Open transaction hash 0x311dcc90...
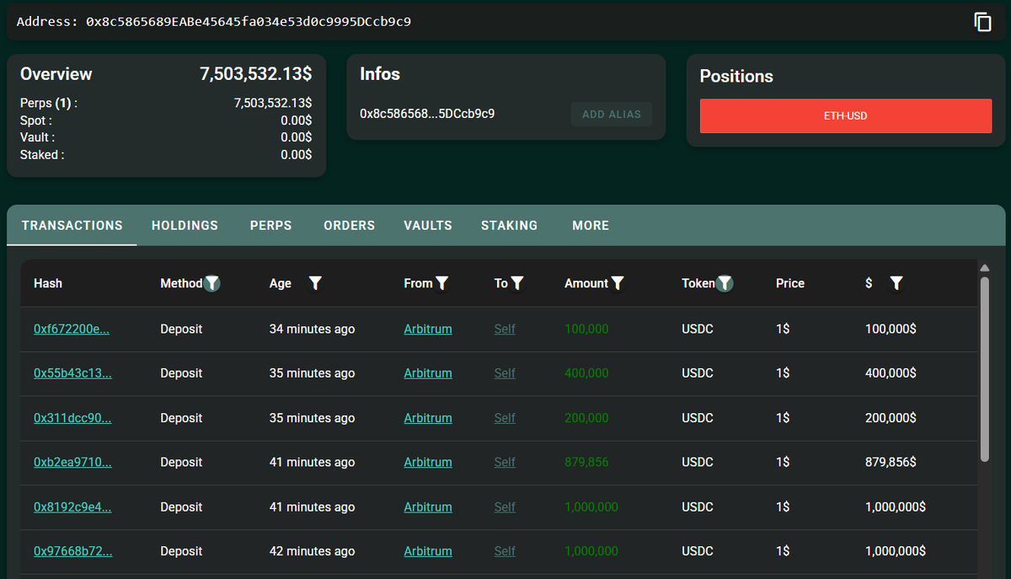 click(72, 417)
